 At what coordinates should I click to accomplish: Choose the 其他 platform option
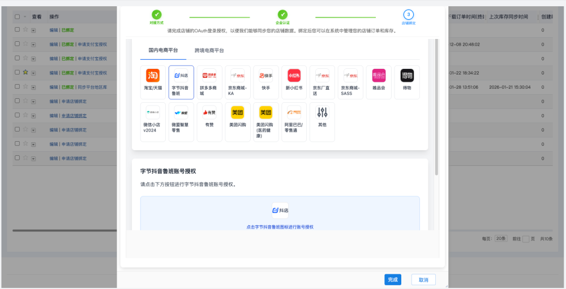[x=322, y=122]
